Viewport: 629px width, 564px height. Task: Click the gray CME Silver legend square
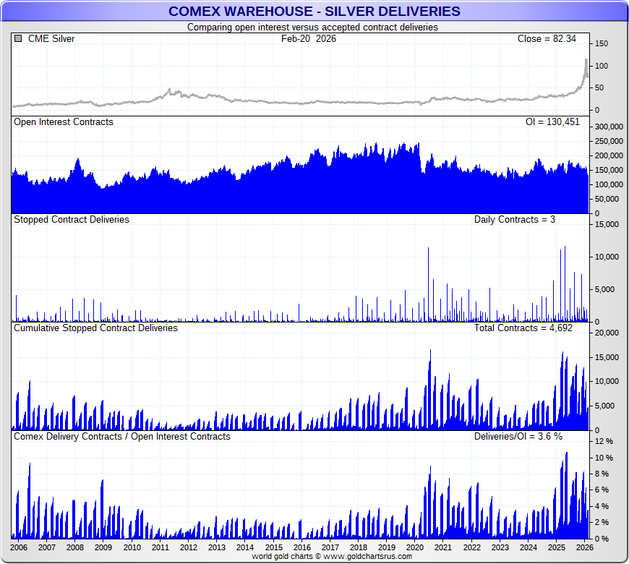(x=19, y=39)
